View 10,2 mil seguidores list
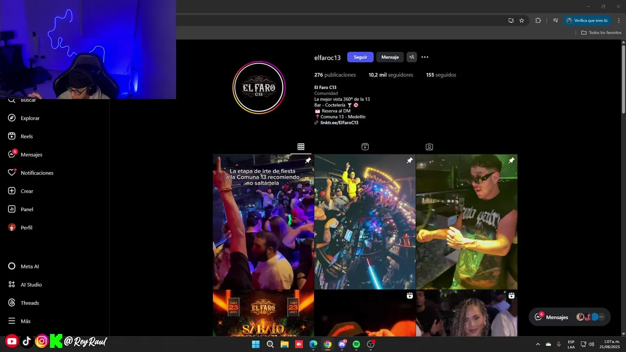 tap(391, 75)
